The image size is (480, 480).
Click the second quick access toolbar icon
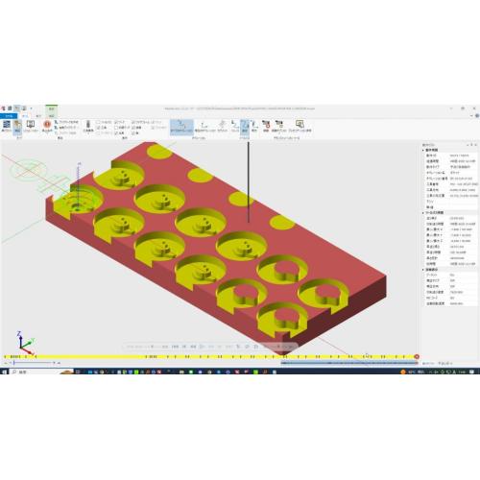10,108
